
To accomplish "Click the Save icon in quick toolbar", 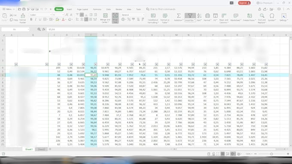I will coord(24,9).
